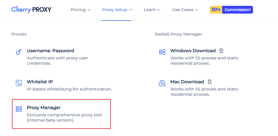Click the Proxy Manager server icon
Screen dimensions: 278x136
[x=19, y=109]
